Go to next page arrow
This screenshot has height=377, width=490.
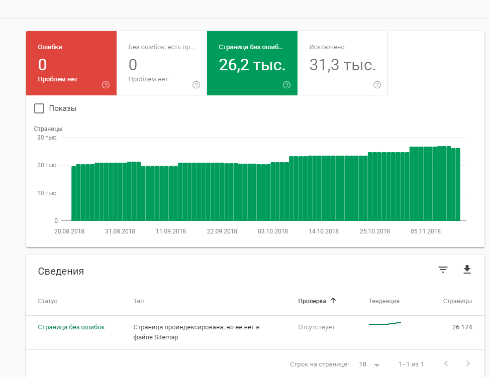pyautogui.click(x=468, y=363)
